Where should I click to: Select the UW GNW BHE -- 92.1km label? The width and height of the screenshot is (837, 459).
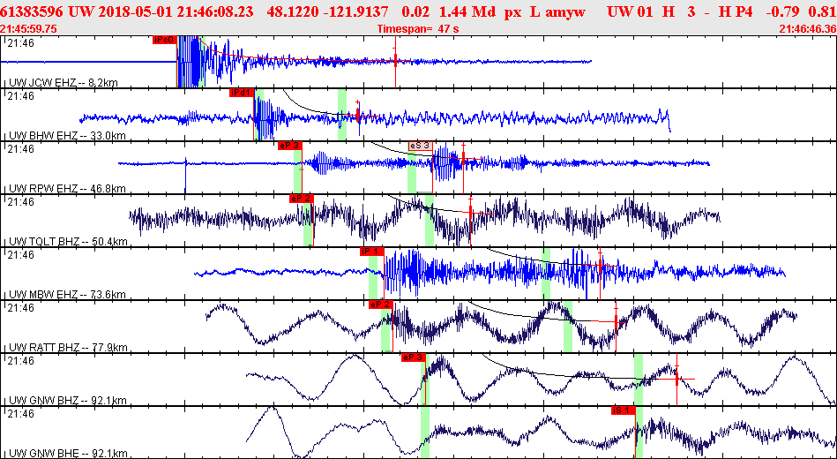pyautogui.click(x=68, y=453)
